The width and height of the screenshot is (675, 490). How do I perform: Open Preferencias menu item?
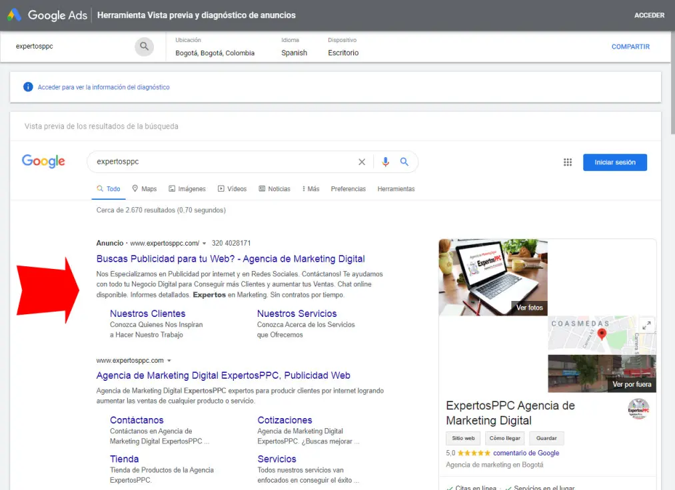coord(348,189)
